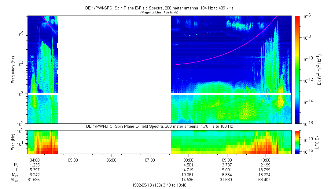Viewport: 331px width, 189px height.
Task: Click the 10:00 time tick label
Action: point(265,160)
